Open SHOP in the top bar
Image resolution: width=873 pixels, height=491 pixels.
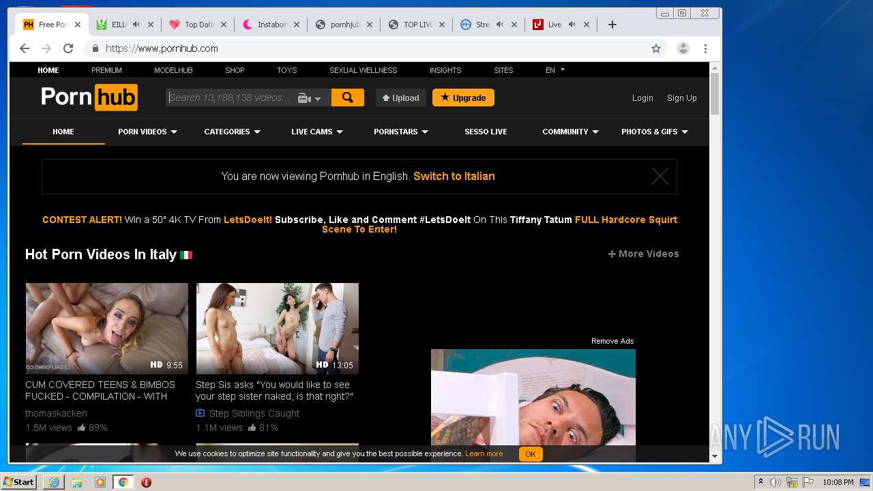[235, 70]
